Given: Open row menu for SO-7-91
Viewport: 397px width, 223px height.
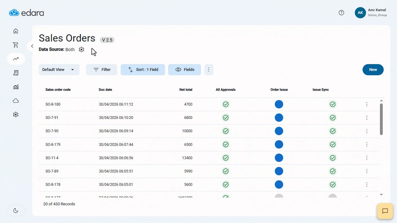Looking at the screenshot, I should coord(367,118).
